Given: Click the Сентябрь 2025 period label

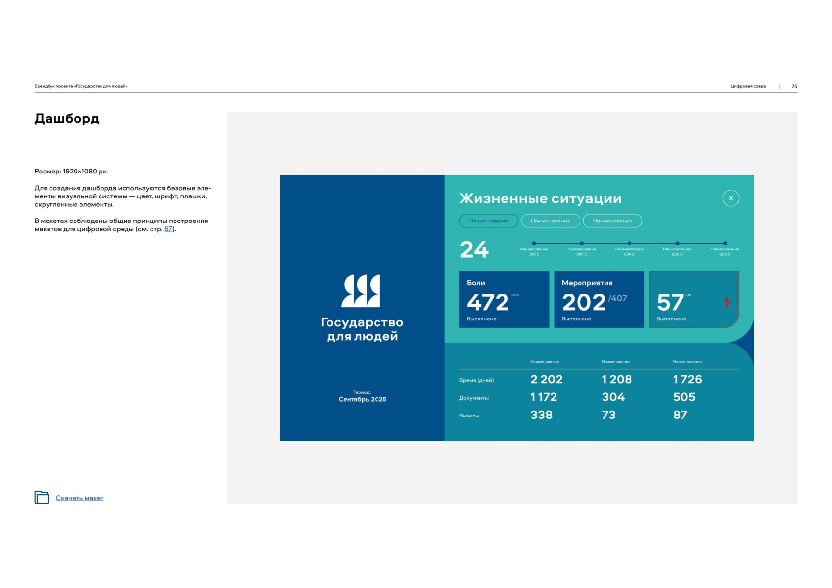Looking at the screenshot, I should (x=362, y=399).
